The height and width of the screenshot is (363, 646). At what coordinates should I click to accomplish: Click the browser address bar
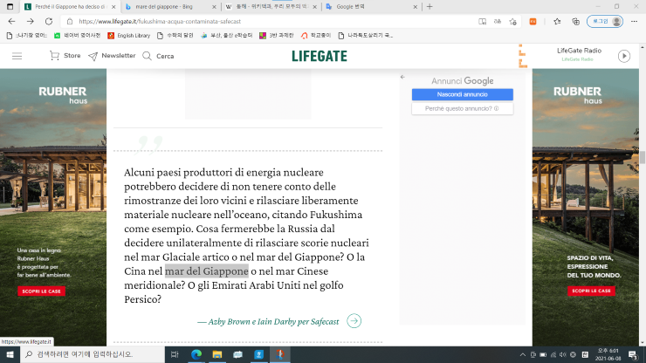click(262, 21)
